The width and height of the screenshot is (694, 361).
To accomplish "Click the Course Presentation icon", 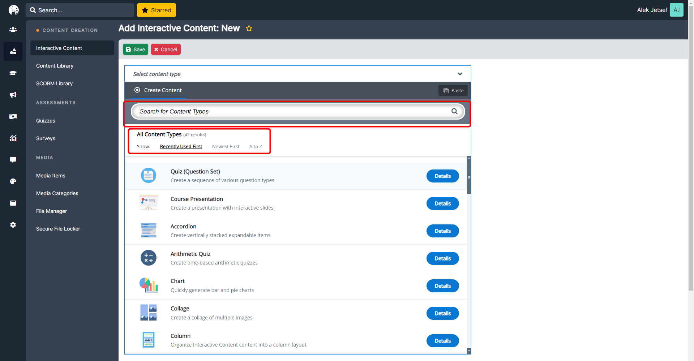I will point(149,203).
